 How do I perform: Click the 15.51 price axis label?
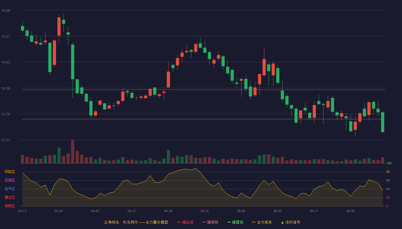[5, 37]
